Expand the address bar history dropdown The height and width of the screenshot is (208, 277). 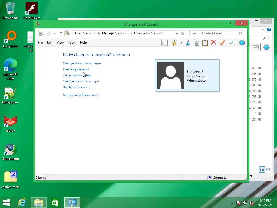click(177, 33)
